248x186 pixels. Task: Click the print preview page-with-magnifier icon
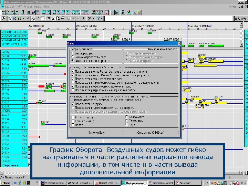(58, 19)
